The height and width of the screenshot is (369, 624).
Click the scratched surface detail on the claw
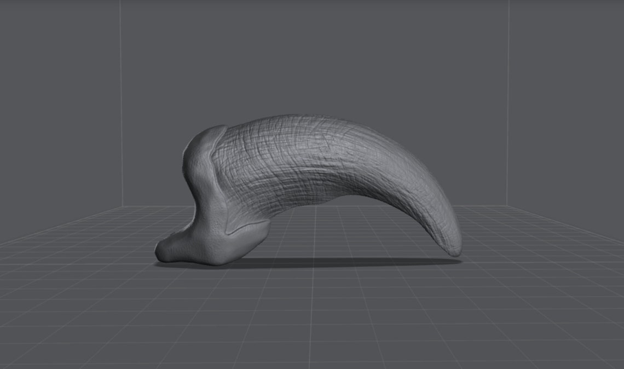tap(285, 159)
